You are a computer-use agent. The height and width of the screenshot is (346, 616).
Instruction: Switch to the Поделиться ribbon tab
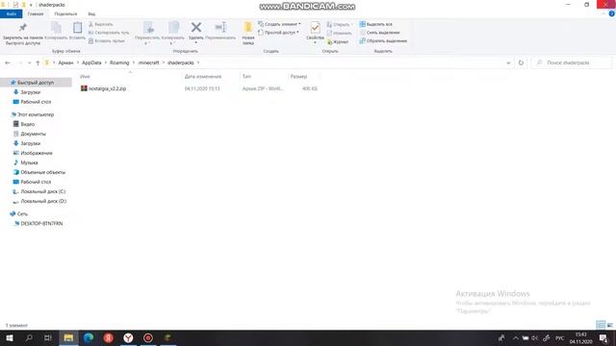pos(65,13)
